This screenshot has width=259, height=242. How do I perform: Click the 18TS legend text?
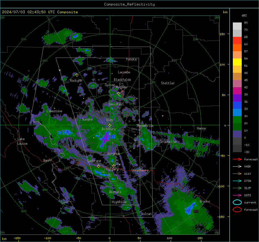click(247, 195)
